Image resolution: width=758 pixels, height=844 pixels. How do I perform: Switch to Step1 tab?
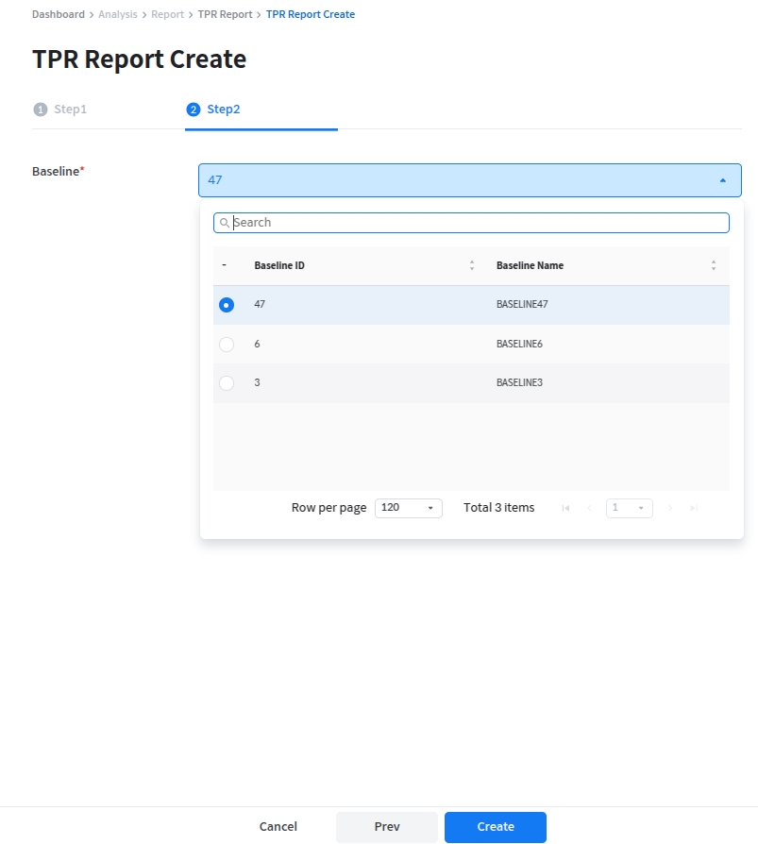click(x=60, y=110)
